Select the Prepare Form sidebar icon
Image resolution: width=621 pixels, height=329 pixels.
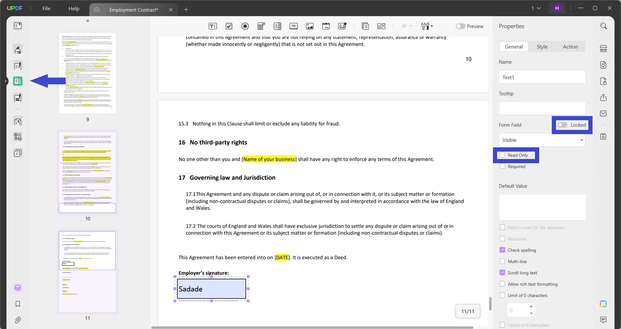point(18,81)
